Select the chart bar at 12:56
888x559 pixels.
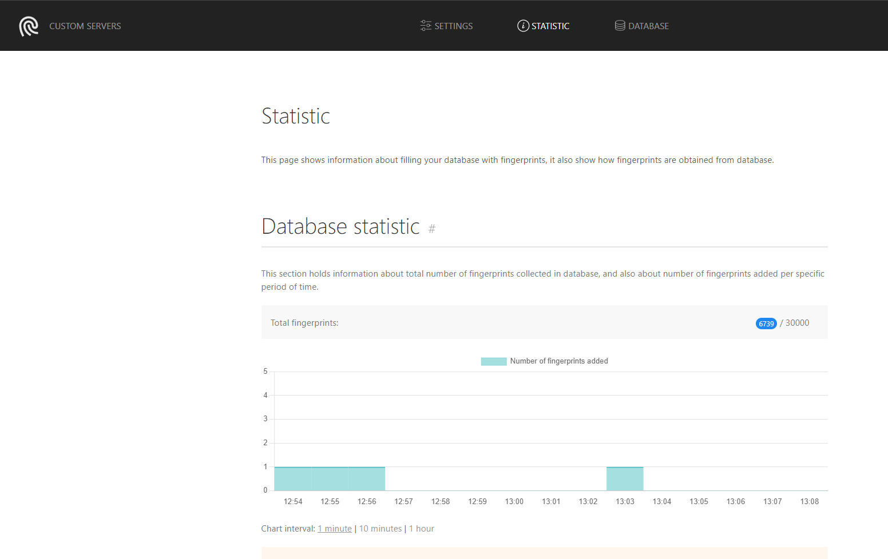(367, 479)
